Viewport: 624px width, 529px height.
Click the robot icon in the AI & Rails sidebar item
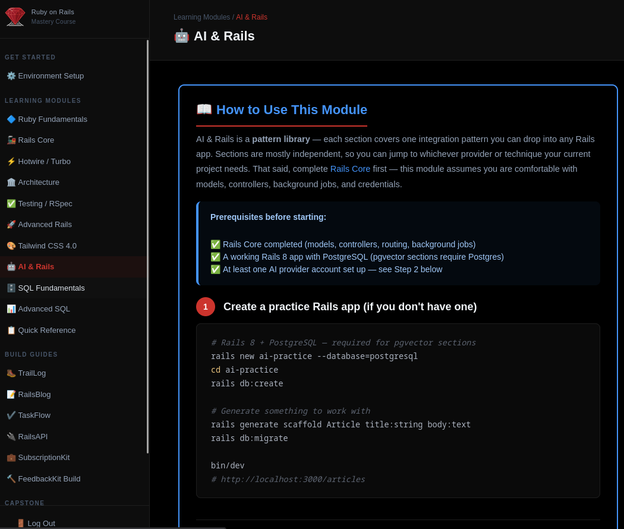(x=11, y=267)
